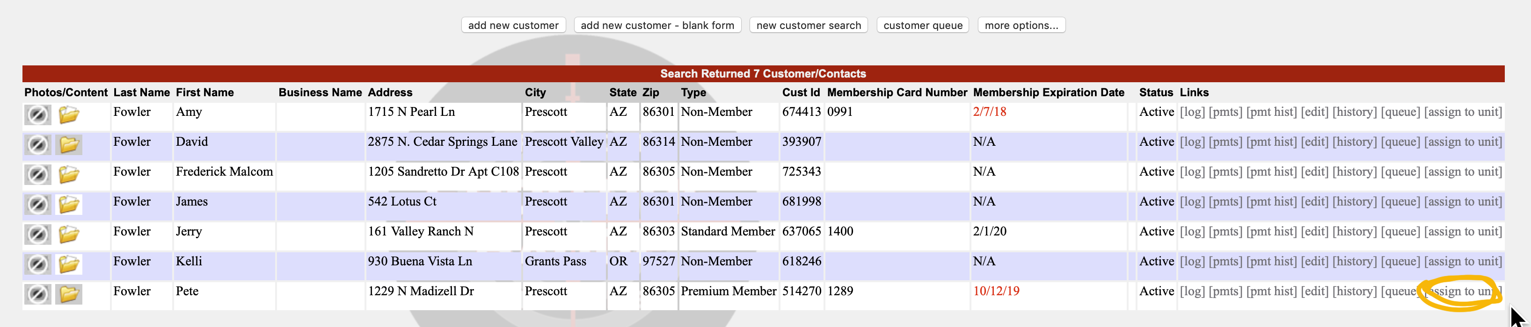Open the folder icon for David Fowler
The image size is (1531, 327).
(x=69, y=144)
